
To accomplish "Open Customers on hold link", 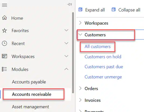I will tap(103, 57).
